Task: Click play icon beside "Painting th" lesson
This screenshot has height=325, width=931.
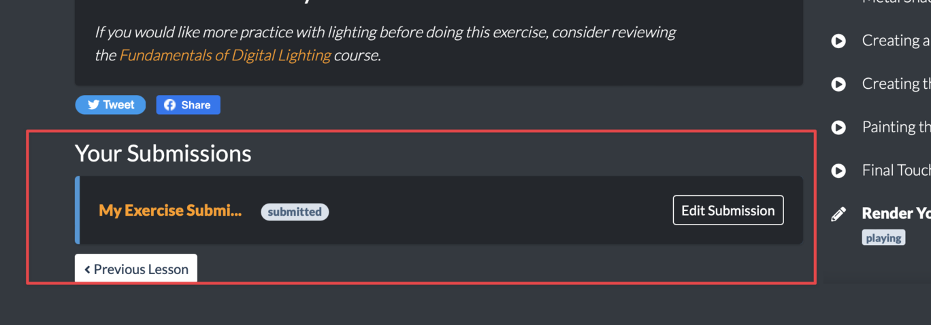Action: point(838,128)
